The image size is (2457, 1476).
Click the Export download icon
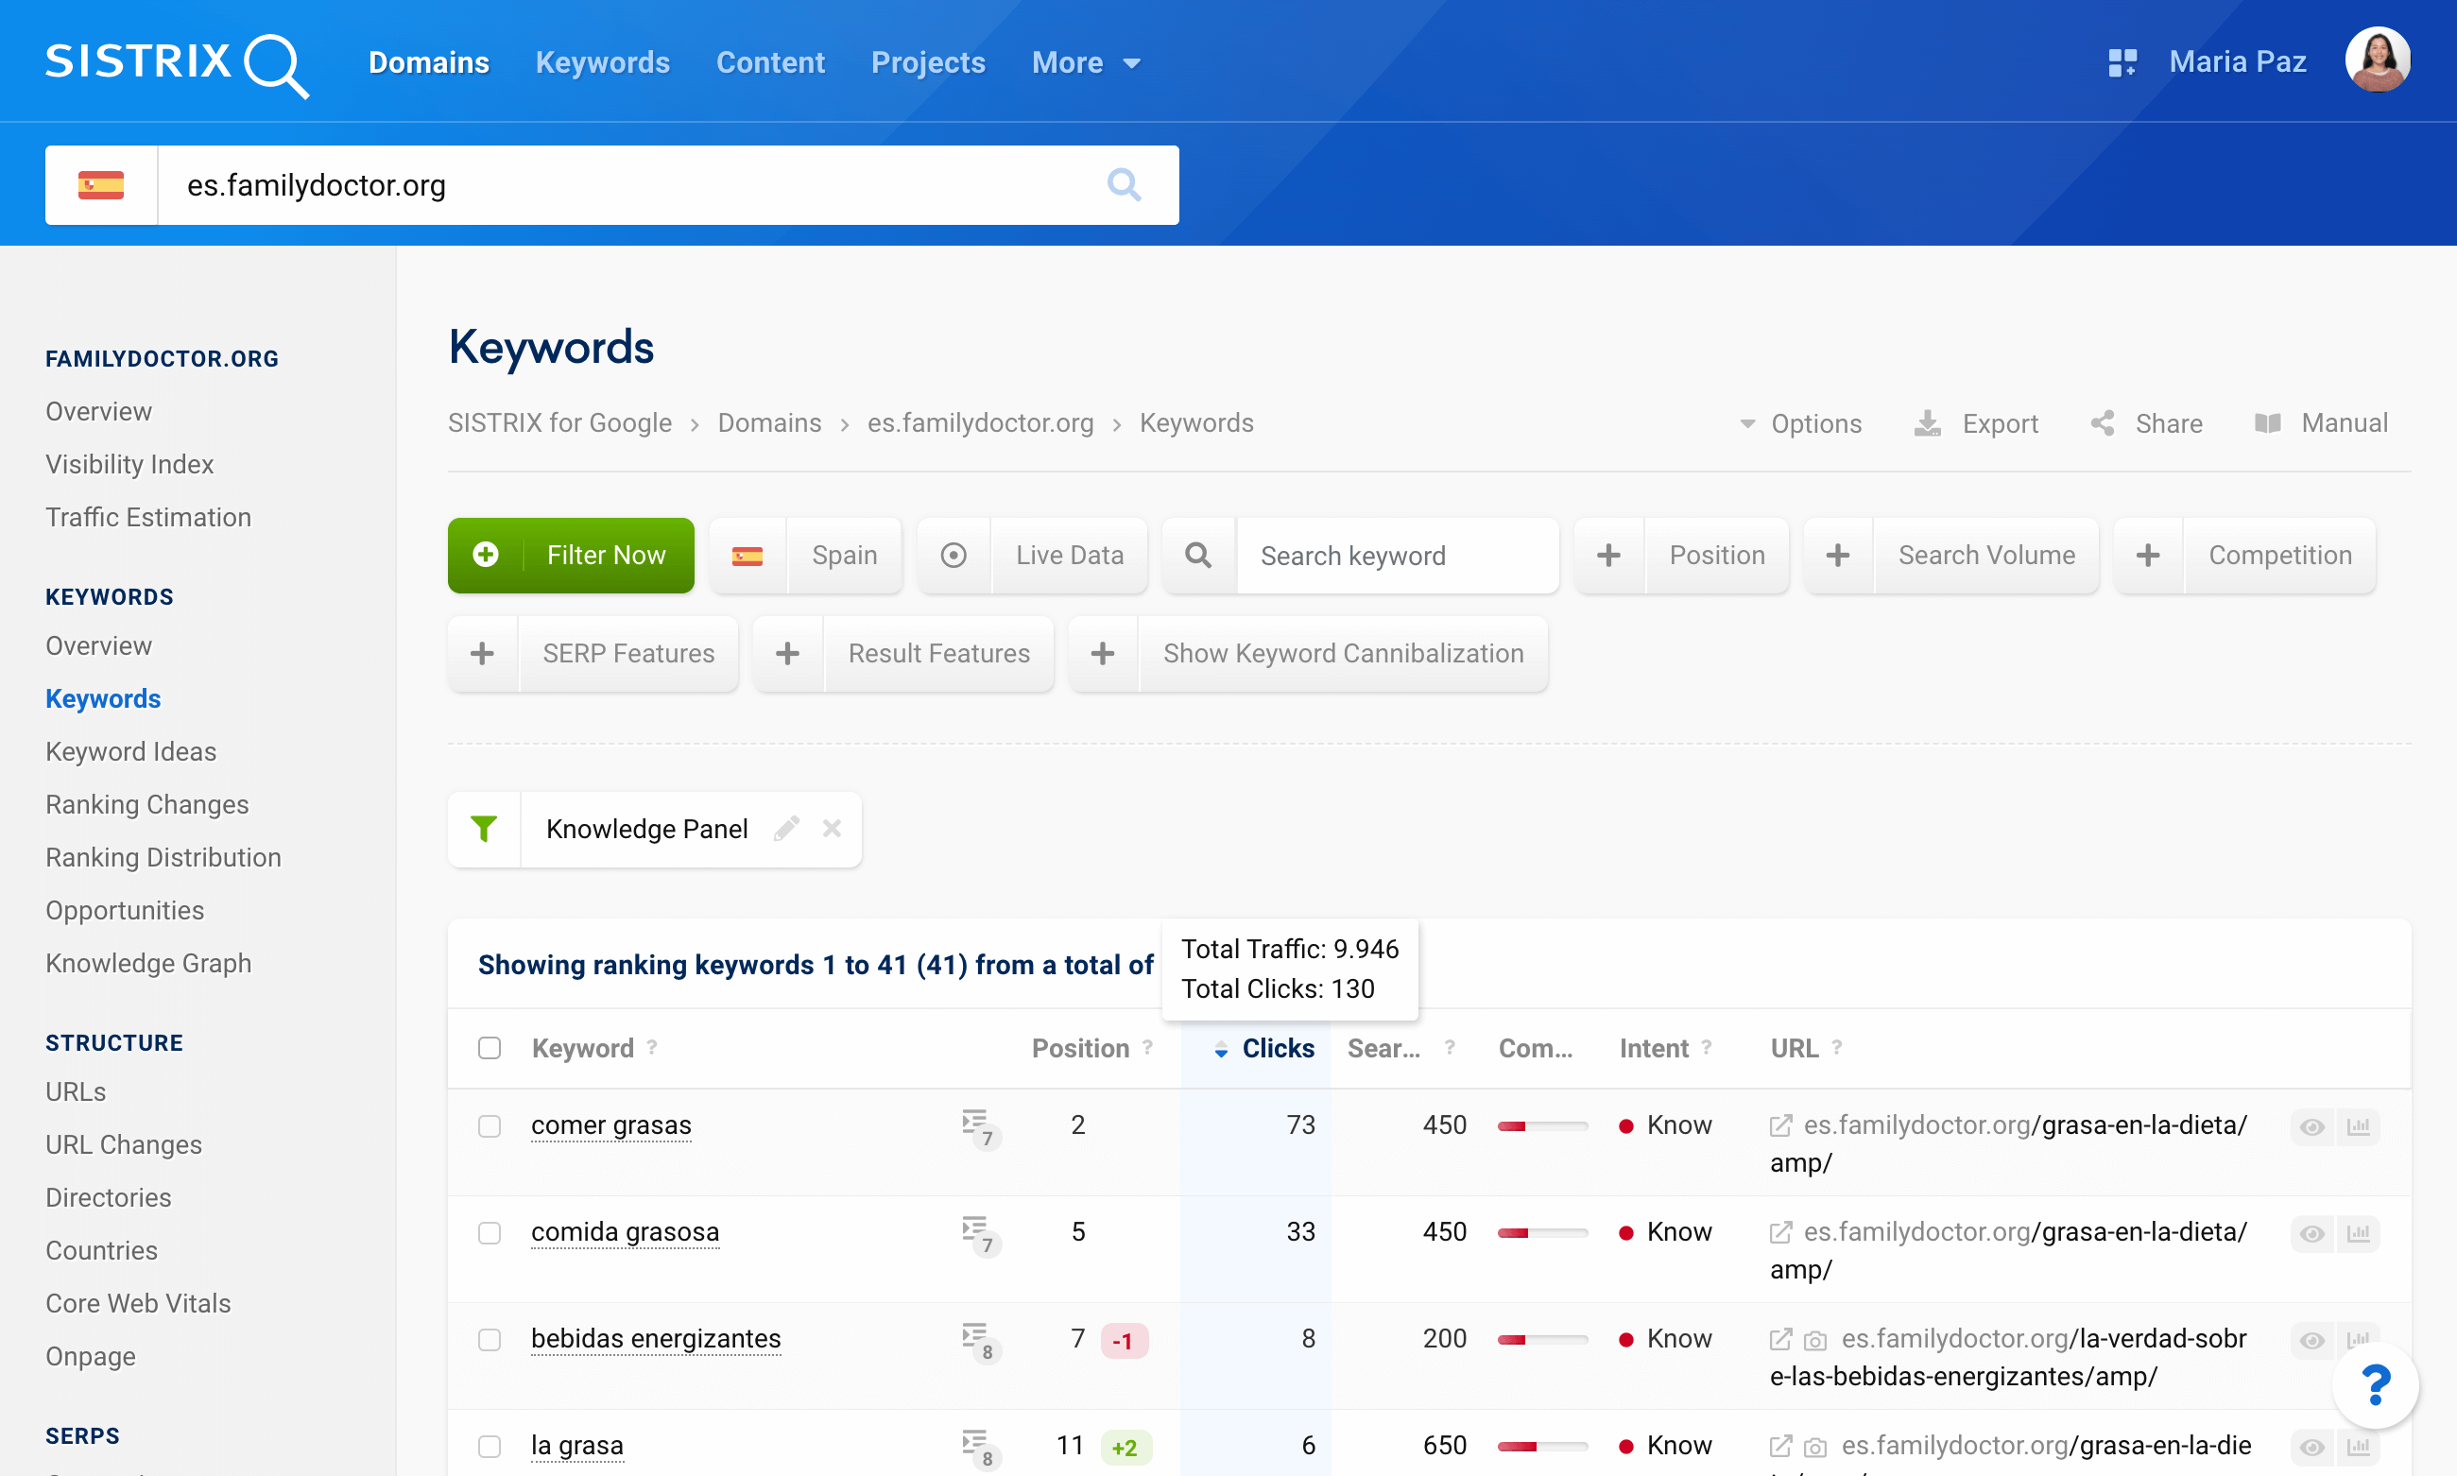pyautogui.click(x=1928, y=423)
